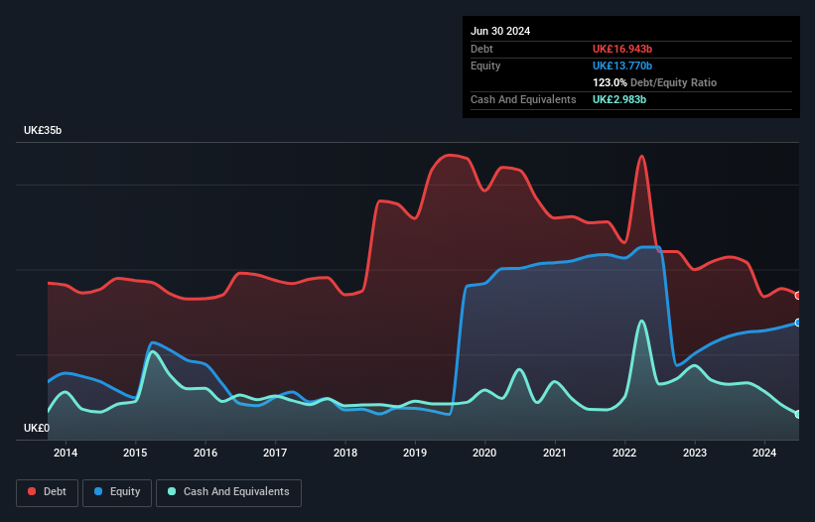Click the UK£2.983b cash value
815x522 pixels.
pos(619,99)
